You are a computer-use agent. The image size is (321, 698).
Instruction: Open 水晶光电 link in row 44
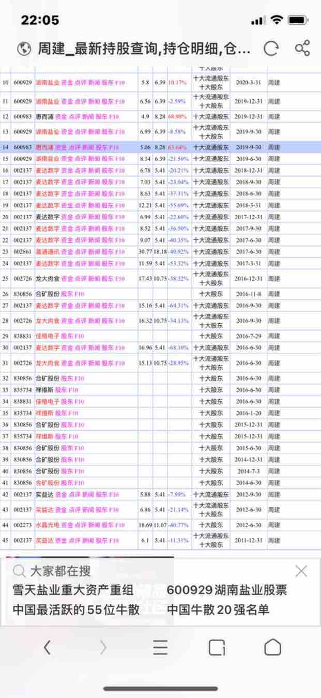[47, 525]
